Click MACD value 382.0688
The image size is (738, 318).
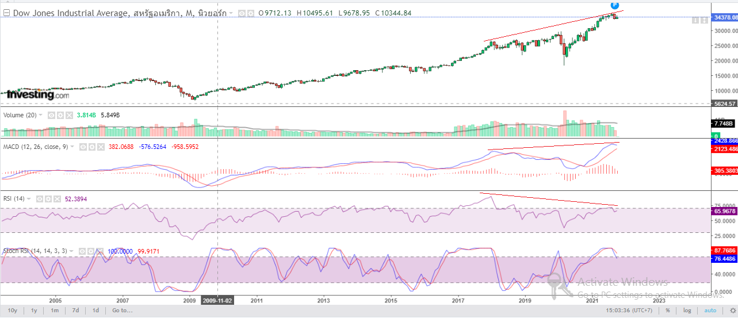coord(120,147)
